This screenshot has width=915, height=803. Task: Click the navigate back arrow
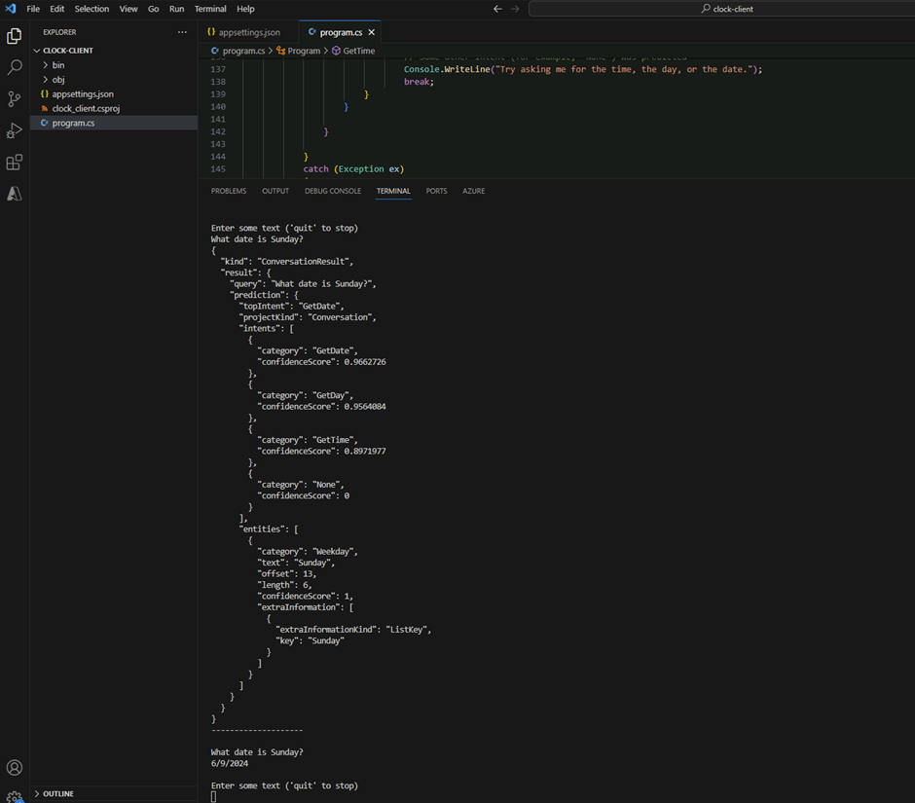pyautogui.click(x=498, y=9)
